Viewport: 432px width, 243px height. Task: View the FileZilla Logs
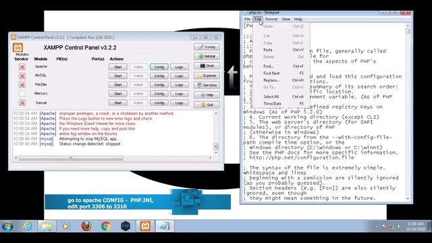tap(180, 85)
